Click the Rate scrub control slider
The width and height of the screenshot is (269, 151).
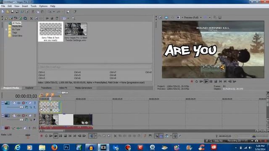pyautogui.click(x=28, y=136)
